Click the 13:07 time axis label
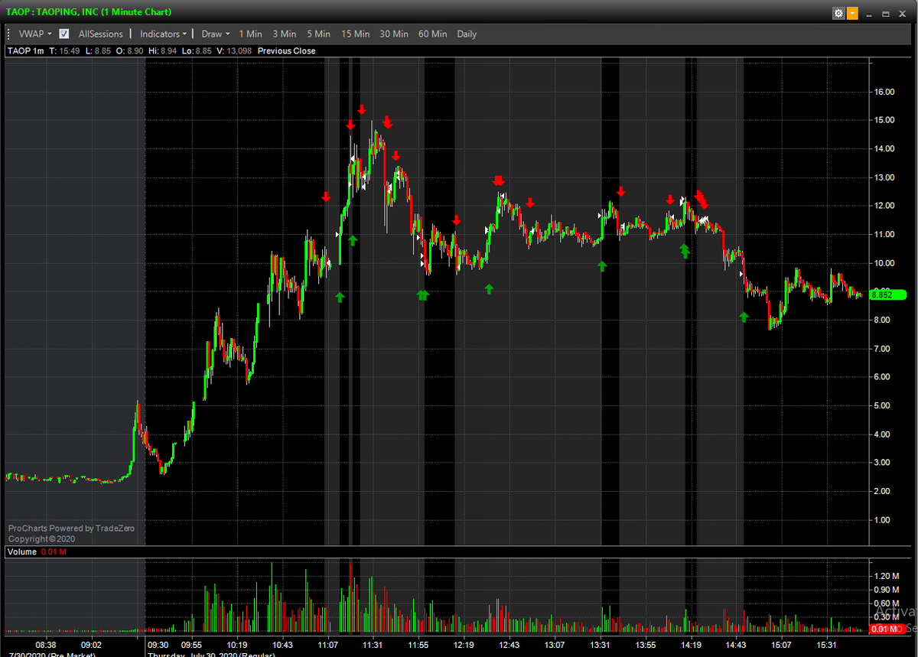 (554, 645)
